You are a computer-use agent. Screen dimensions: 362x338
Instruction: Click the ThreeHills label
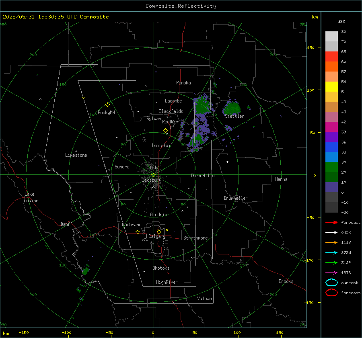coord(202,176)
